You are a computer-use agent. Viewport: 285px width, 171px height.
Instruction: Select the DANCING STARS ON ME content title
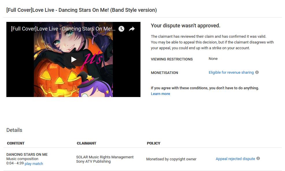click(27, 154)
